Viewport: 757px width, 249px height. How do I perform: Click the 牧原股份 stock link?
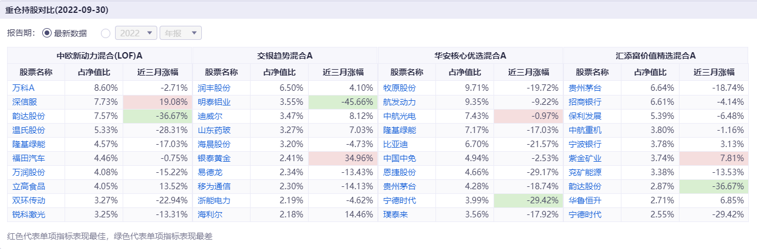(399, 88)
